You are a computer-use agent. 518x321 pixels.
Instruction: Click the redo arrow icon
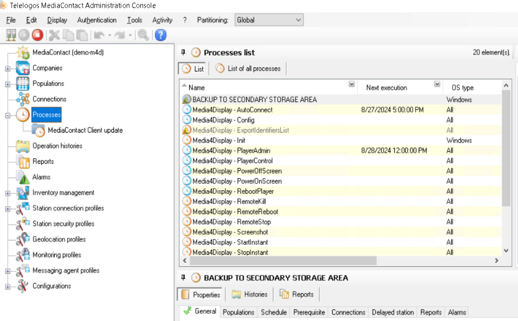(119, 35)
